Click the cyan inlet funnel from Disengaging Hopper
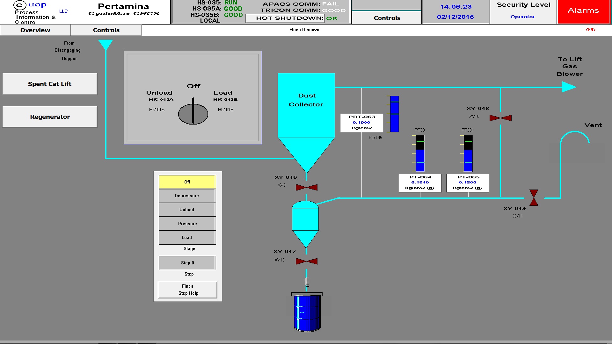The height and width of the screenshot is (344, 612). [x=106, y=45]
